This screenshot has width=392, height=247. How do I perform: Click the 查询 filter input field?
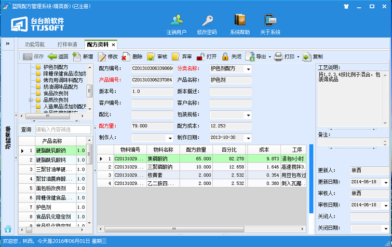click(x=63, y=129)
